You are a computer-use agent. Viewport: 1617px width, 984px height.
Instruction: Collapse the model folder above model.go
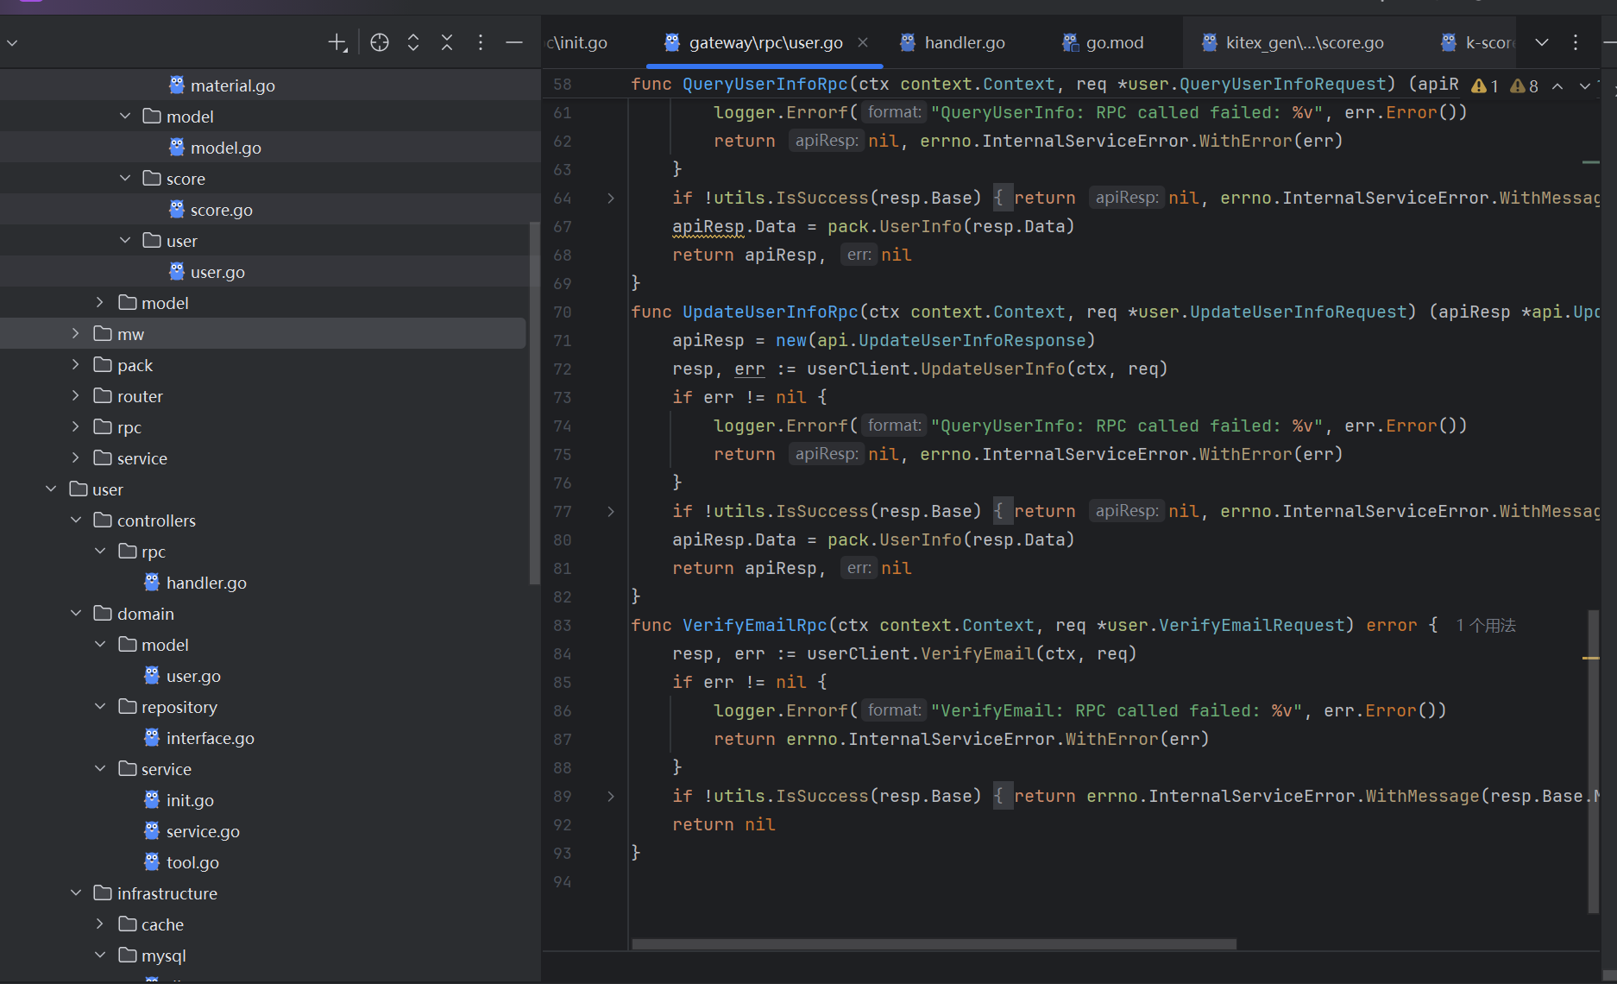click(125, 117)
